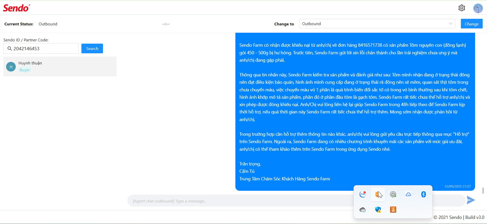Screen dimensions: 487x224
Task: Open the blue cloud sync tray icon
Action: pyautogui.click(x=408, y=195)
